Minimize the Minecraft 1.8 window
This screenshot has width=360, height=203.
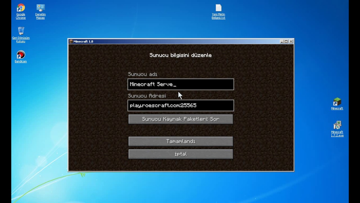tap(282, 41)
